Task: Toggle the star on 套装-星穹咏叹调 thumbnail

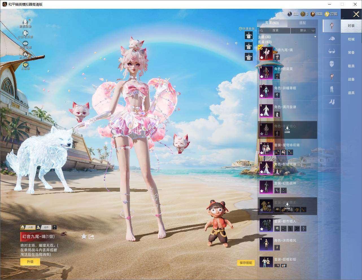Action: pyautogui.click(x=262, y=153)
